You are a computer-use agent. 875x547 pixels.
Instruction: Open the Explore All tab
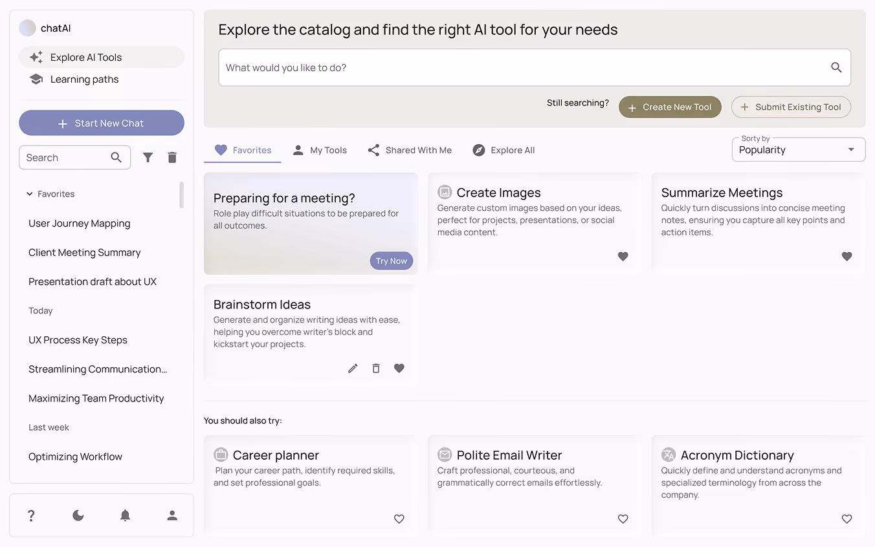[x=504, y=150]
